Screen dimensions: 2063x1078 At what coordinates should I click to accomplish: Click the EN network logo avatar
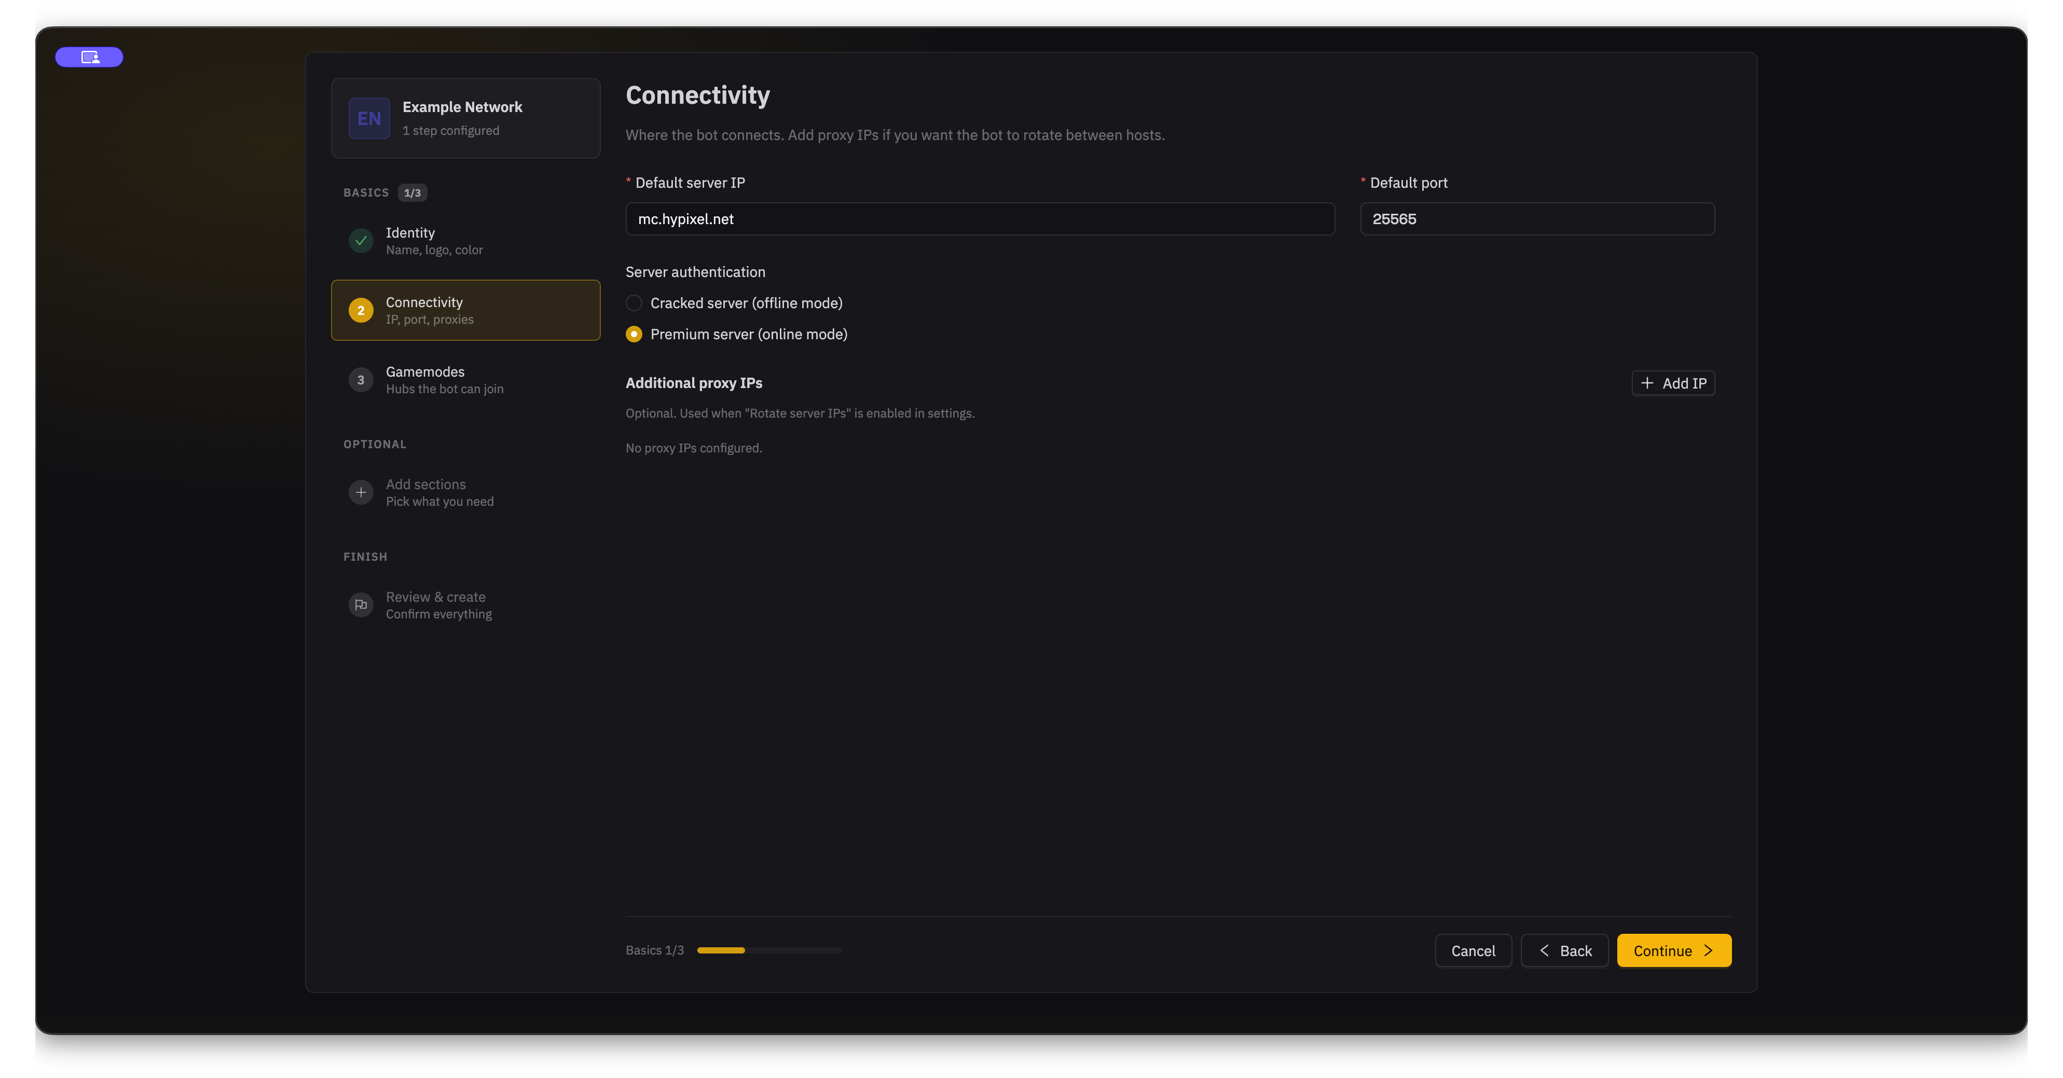(x=369, y=118)
